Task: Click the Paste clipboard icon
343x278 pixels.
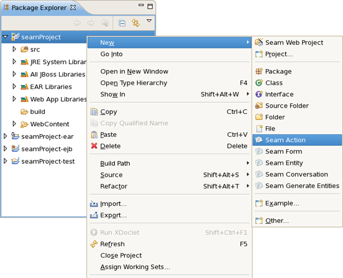Action: [94, 134]
